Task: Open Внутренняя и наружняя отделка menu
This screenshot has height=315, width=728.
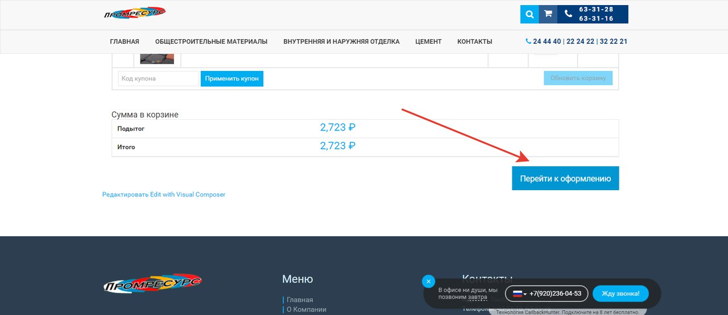Action: click(341, 41)
